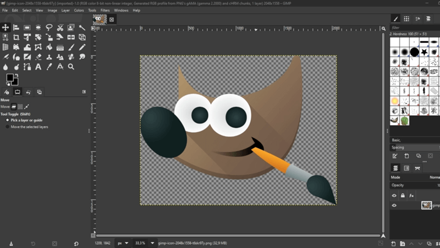Select the Measure compass tool
The image size is (440, 248).
pos(60,67)
